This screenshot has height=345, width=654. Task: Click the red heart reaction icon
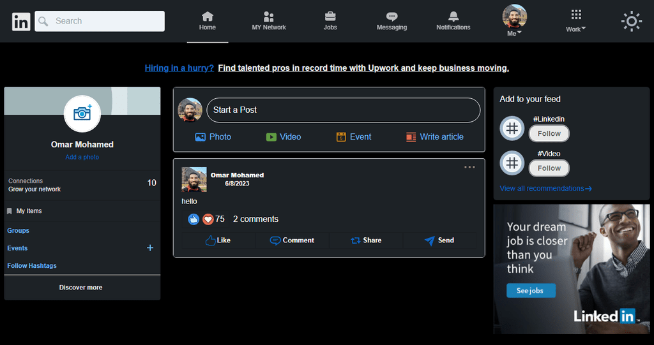(x=208, y=219)
